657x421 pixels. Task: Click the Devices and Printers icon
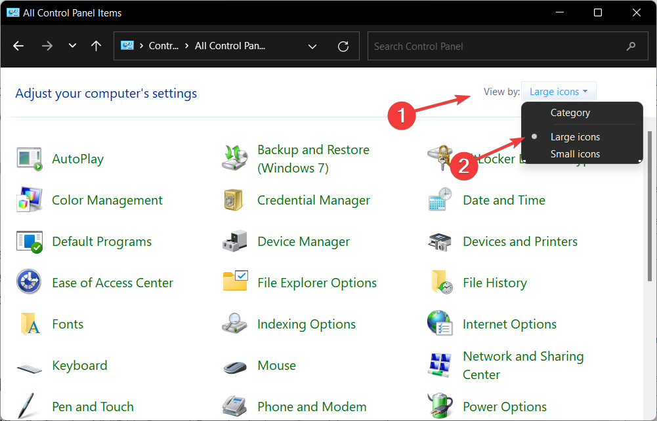coord(439,241)
